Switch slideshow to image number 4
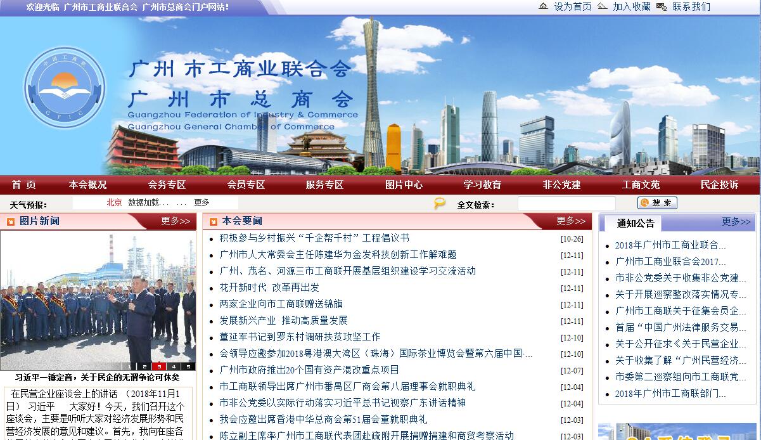Viewport: 761px width, 440px height. coord(173,366)
